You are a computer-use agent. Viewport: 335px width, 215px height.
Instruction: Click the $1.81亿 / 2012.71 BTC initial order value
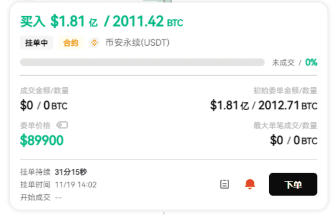263,105
